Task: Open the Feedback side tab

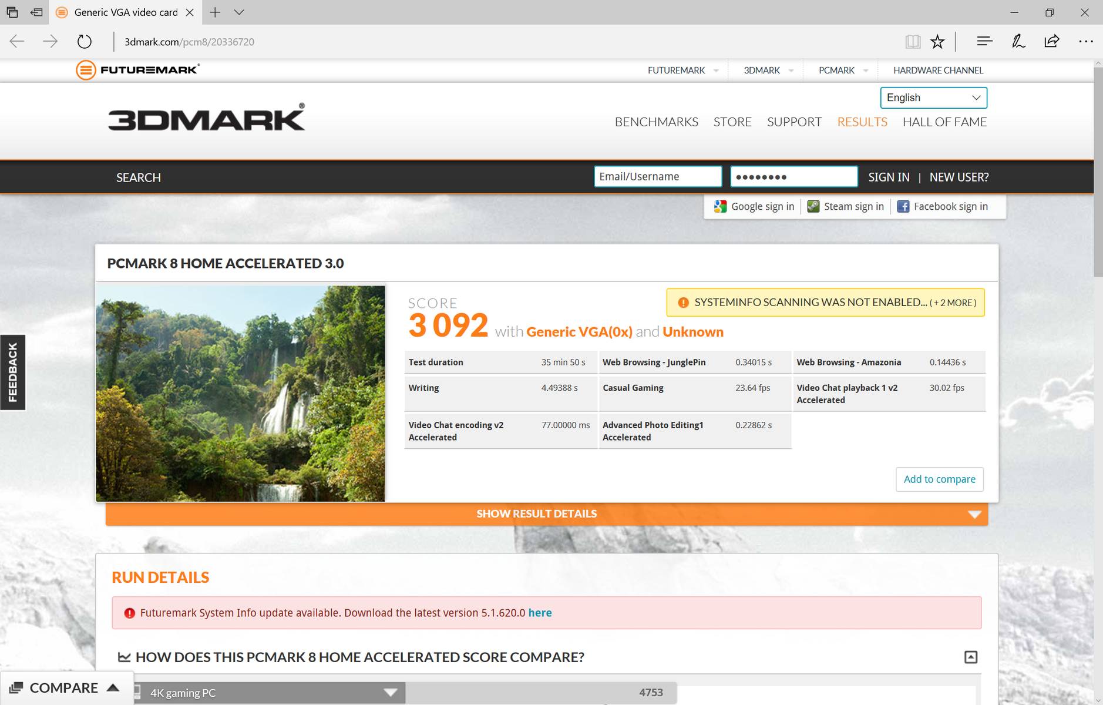Action: pyautogui.click(x=12, y=372)
